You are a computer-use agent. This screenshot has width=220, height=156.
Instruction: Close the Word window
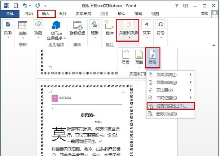[x=214, y=6]
